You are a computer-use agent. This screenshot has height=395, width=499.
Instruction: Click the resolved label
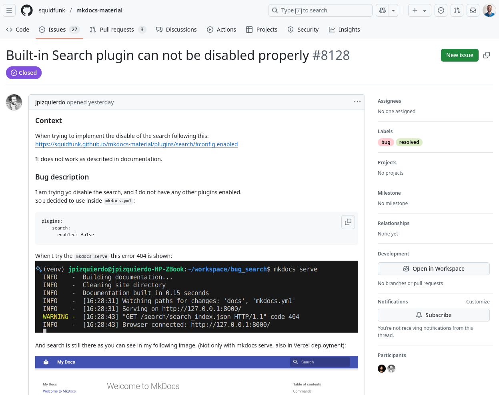pos(409,142)
